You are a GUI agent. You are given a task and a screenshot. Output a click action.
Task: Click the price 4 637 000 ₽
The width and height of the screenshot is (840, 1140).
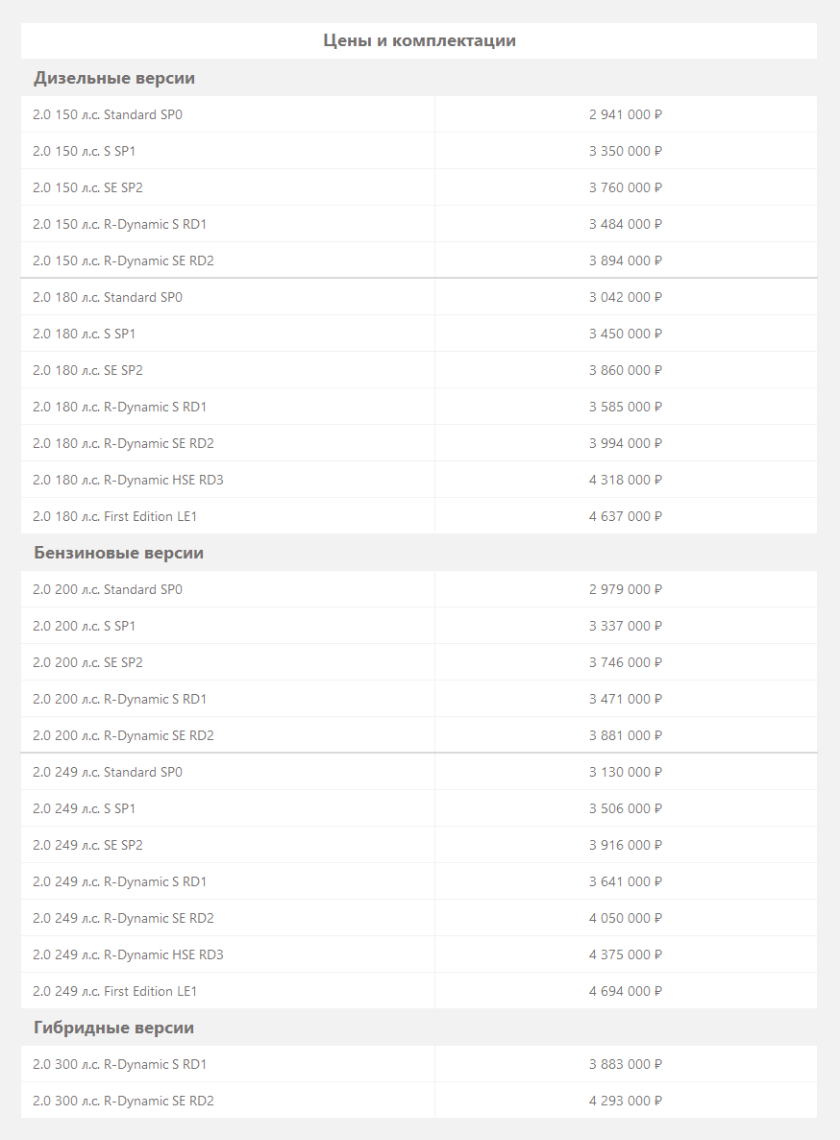(626, 516)
